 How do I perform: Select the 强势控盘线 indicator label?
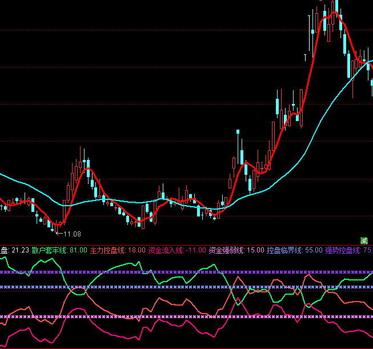click(x=343, y=250)
